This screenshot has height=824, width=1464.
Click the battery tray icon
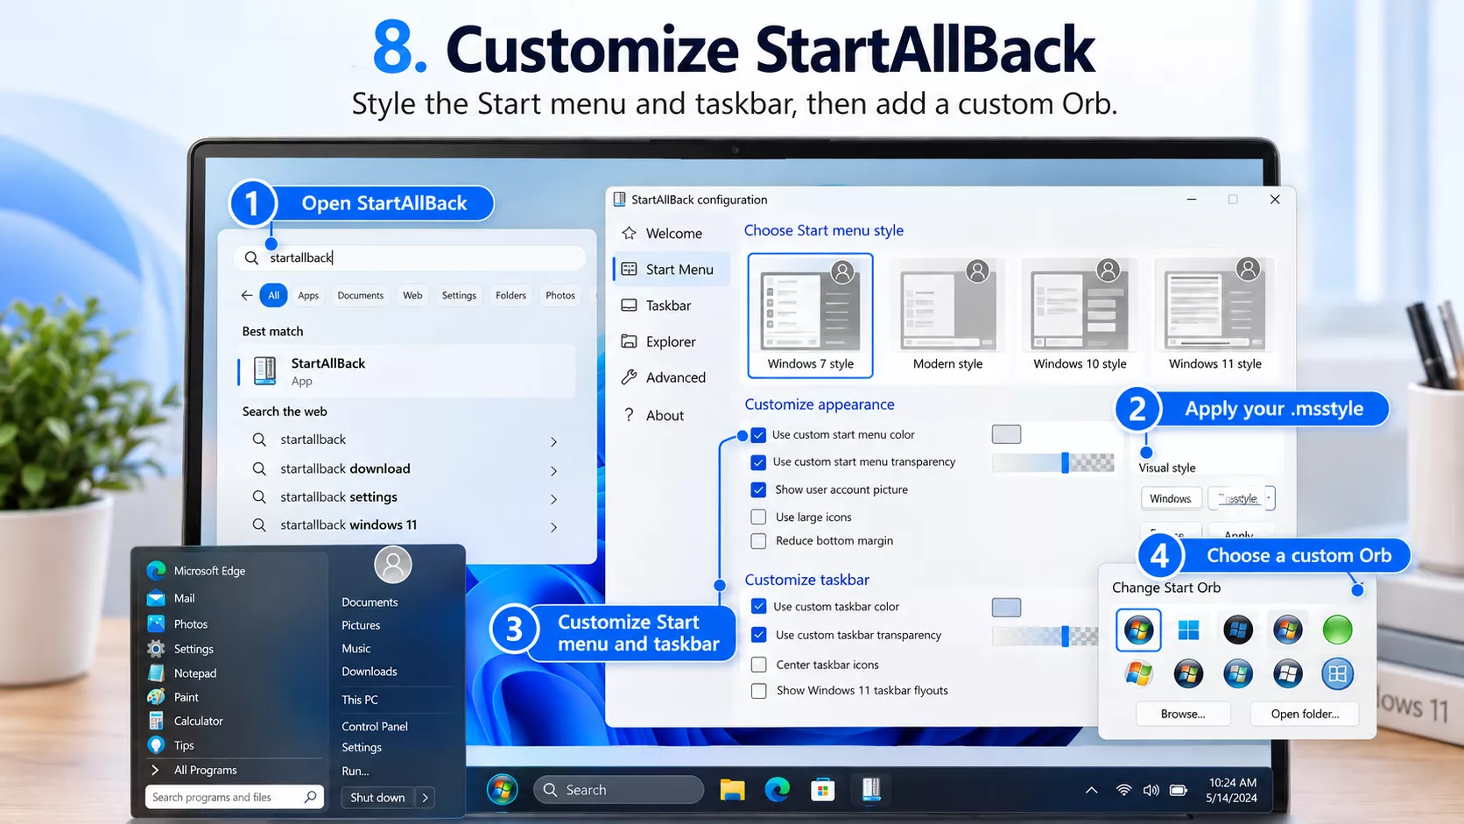[x=1179, y=790]
